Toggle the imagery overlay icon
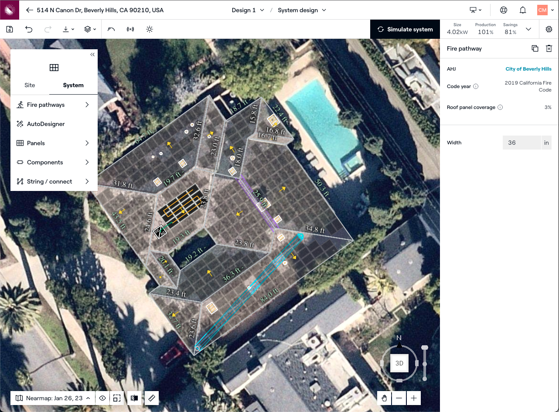Viewport: 559px width, 412px height. 134,398
